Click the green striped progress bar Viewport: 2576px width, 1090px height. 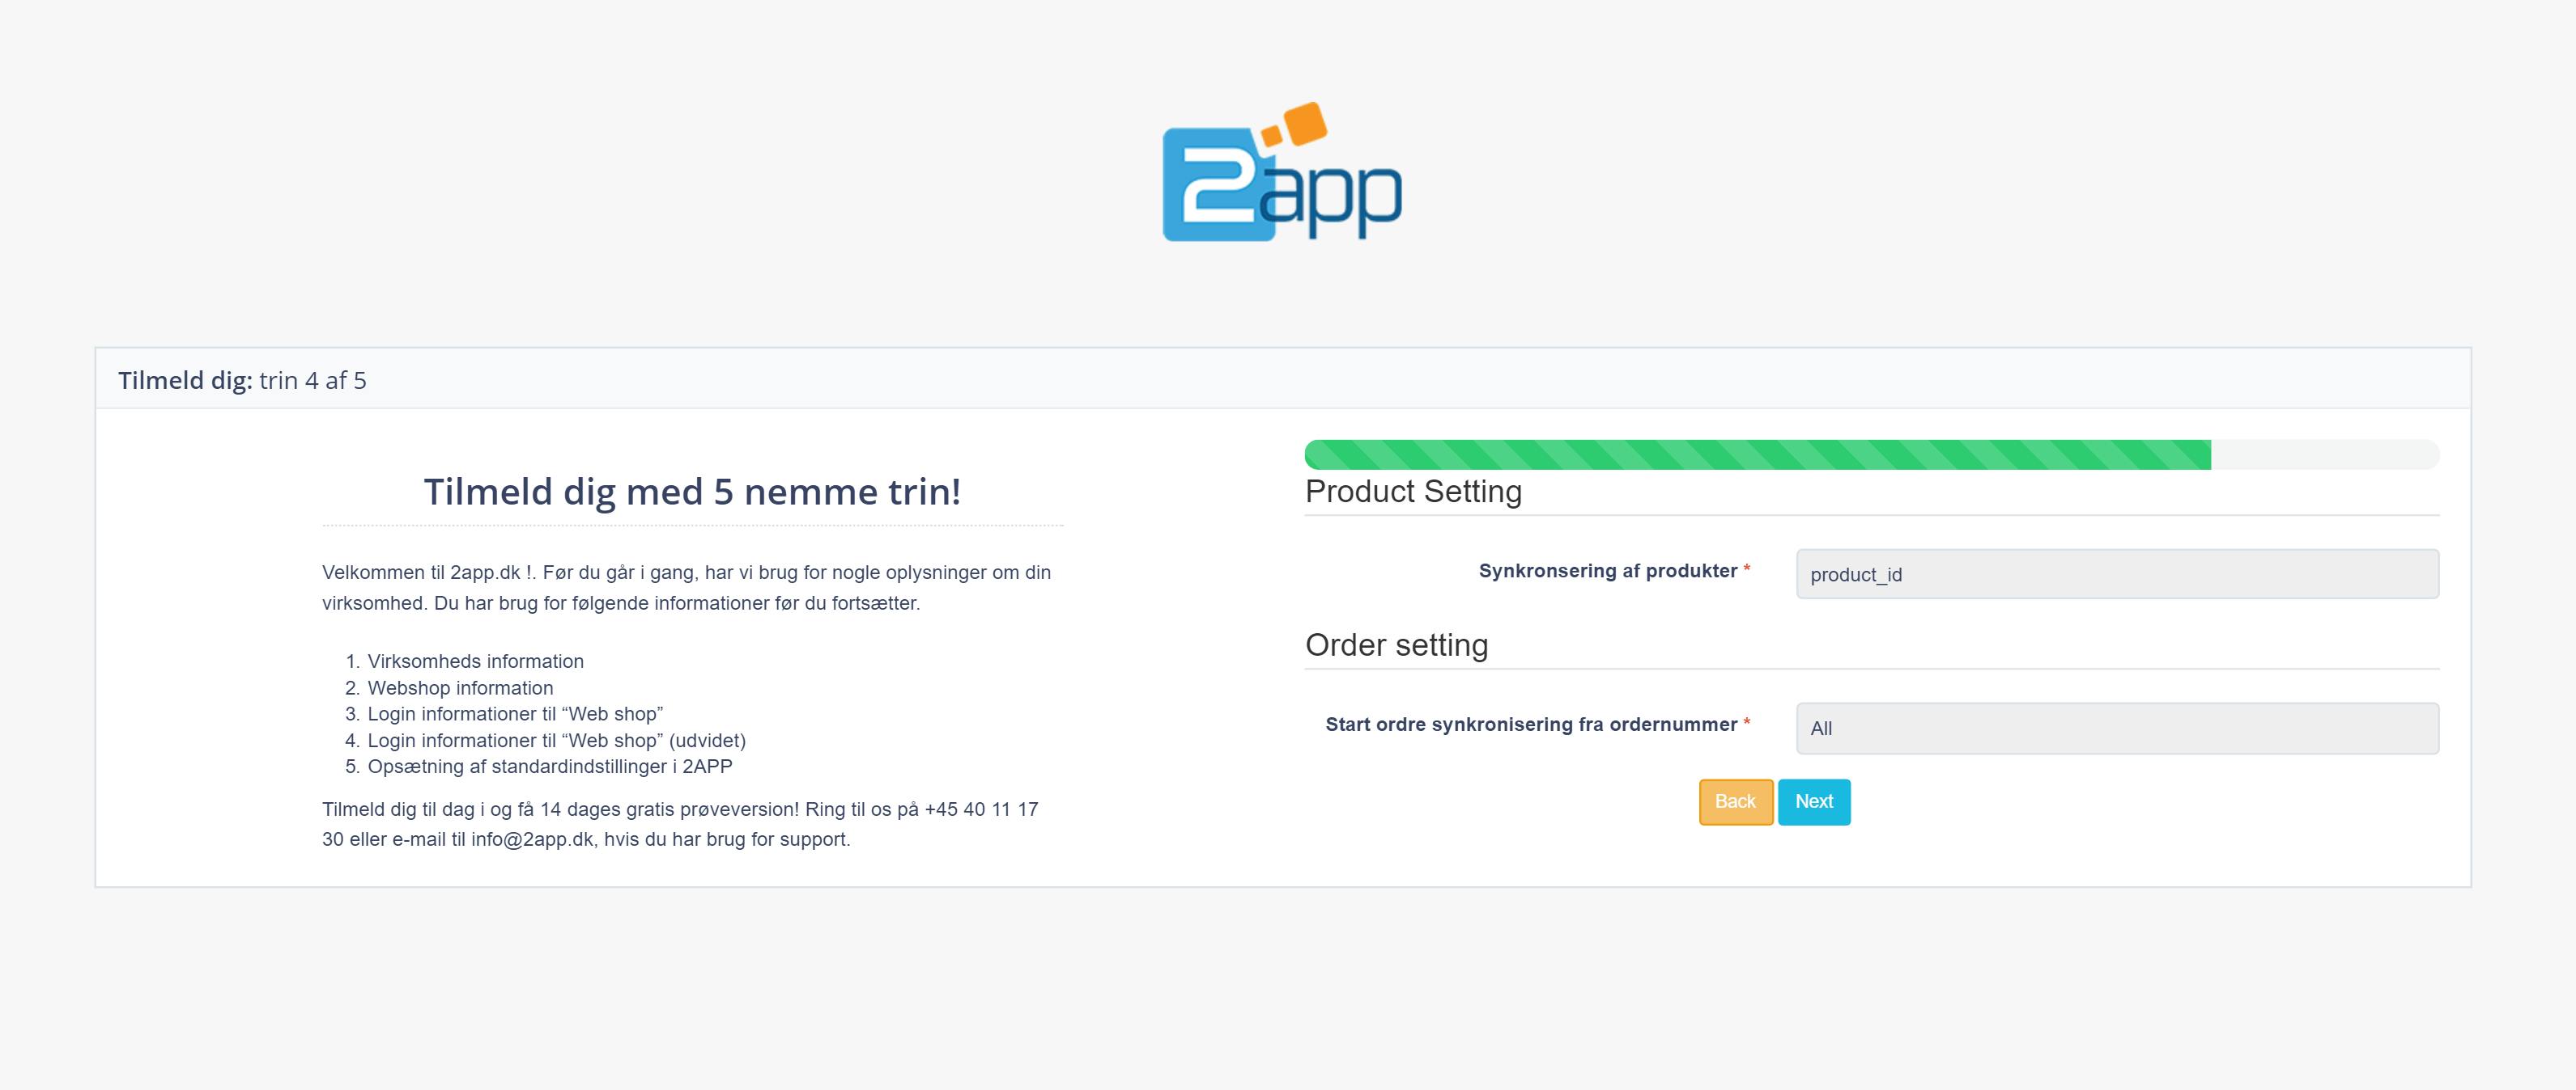(x=1757, y=454)
